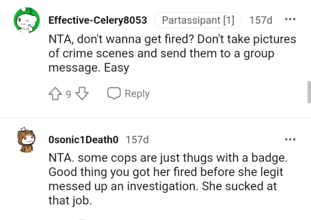Viewport: 311px width, 220px height.
Task: Open Effective-Celery8053's avatar profile picture
Action: pos(25,20)
